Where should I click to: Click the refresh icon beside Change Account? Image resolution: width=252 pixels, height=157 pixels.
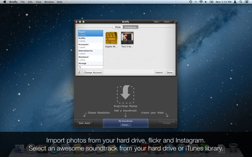[x=79, y=72]
